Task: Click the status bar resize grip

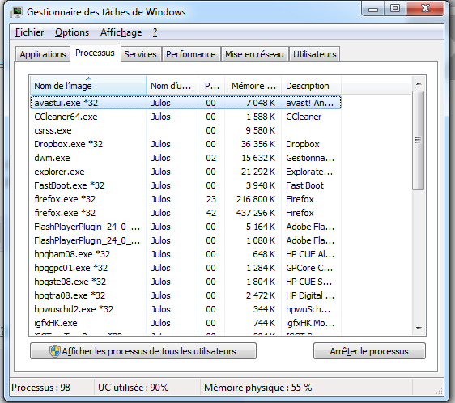Action: click(x=439, y=391)
